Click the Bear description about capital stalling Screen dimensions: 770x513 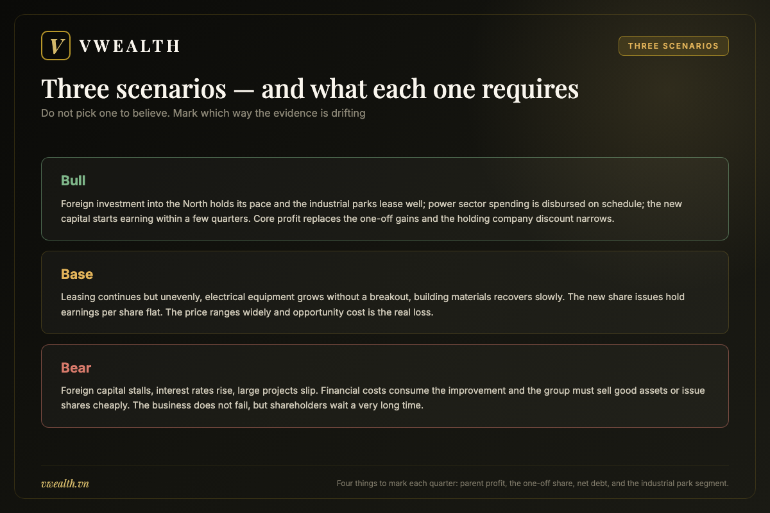click(384, 398)
